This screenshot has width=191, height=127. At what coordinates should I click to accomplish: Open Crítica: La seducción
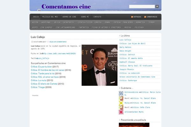[130, 73]
